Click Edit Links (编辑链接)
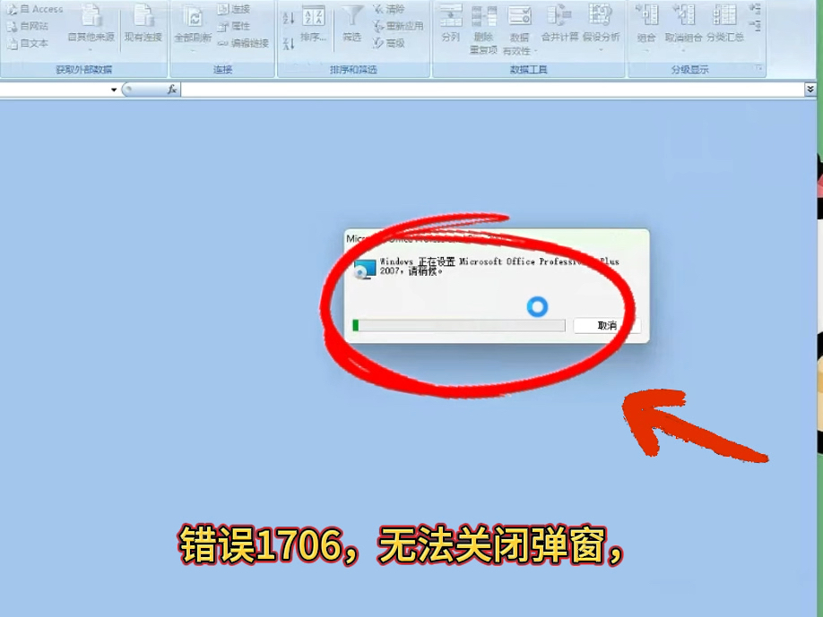Viewport: 823px width, 617px height. point(243,43)
